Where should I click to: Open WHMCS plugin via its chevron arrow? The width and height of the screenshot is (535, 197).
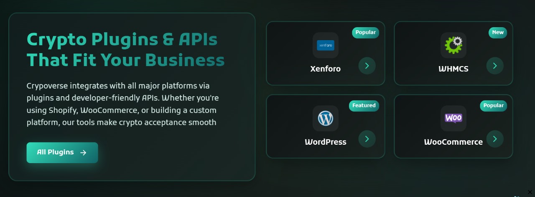click(x=495, y=66)
